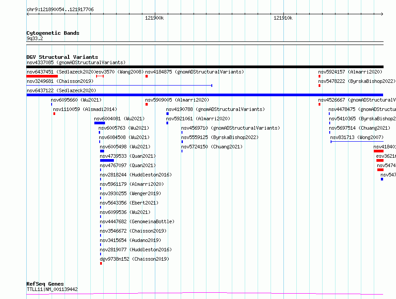Select the esv3570 (Wang2008) variant label

click(x=120, y=72)
